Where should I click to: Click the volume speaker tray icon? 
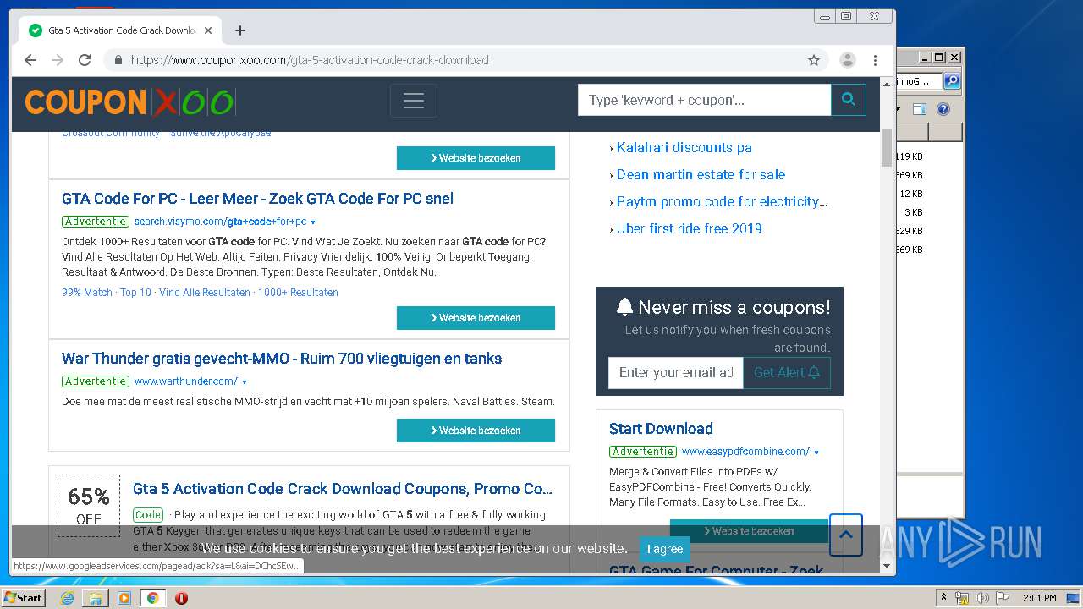click(982, 598)
